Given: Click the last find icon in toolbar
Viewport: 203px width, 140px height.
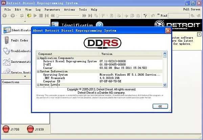Looking at the screenshot, I should click(x=199, y=16).
